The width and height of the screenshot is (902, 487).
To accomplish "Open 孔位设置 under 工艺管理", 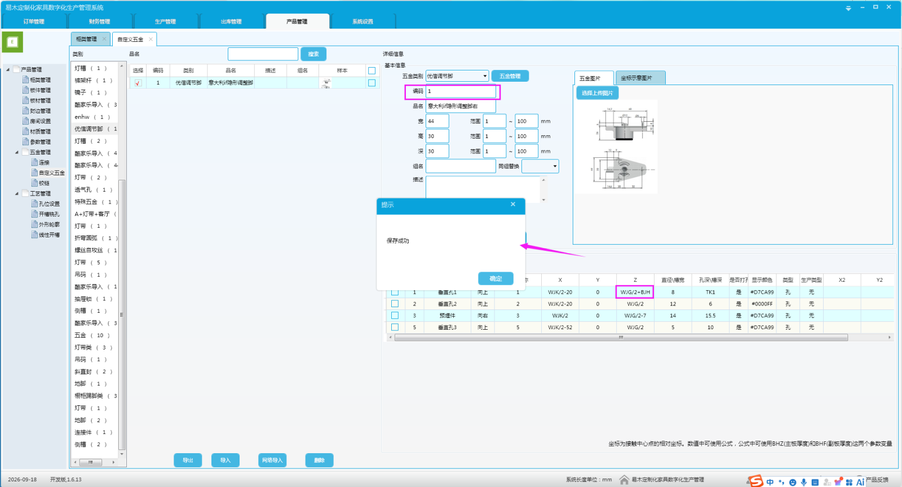I will point(46,203).
